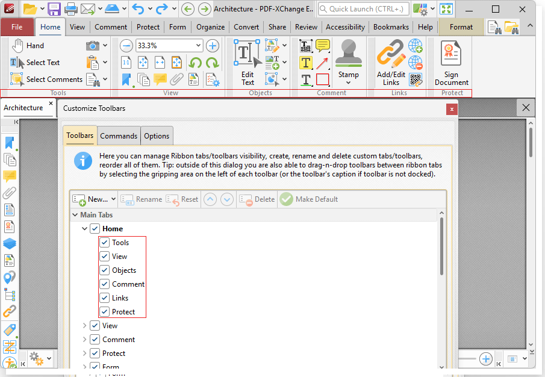Open the New... dropdown arrow

tap(113, 199)
